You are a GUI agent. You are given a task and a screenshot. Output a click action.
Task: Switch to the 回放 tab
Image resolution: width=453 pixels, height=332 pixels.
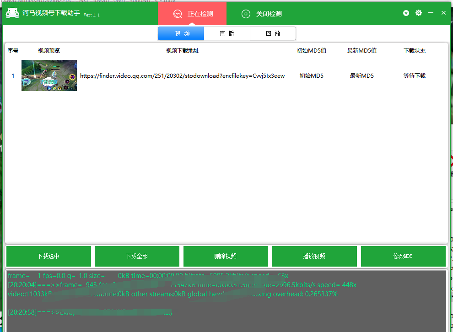(x=273, y=33)
